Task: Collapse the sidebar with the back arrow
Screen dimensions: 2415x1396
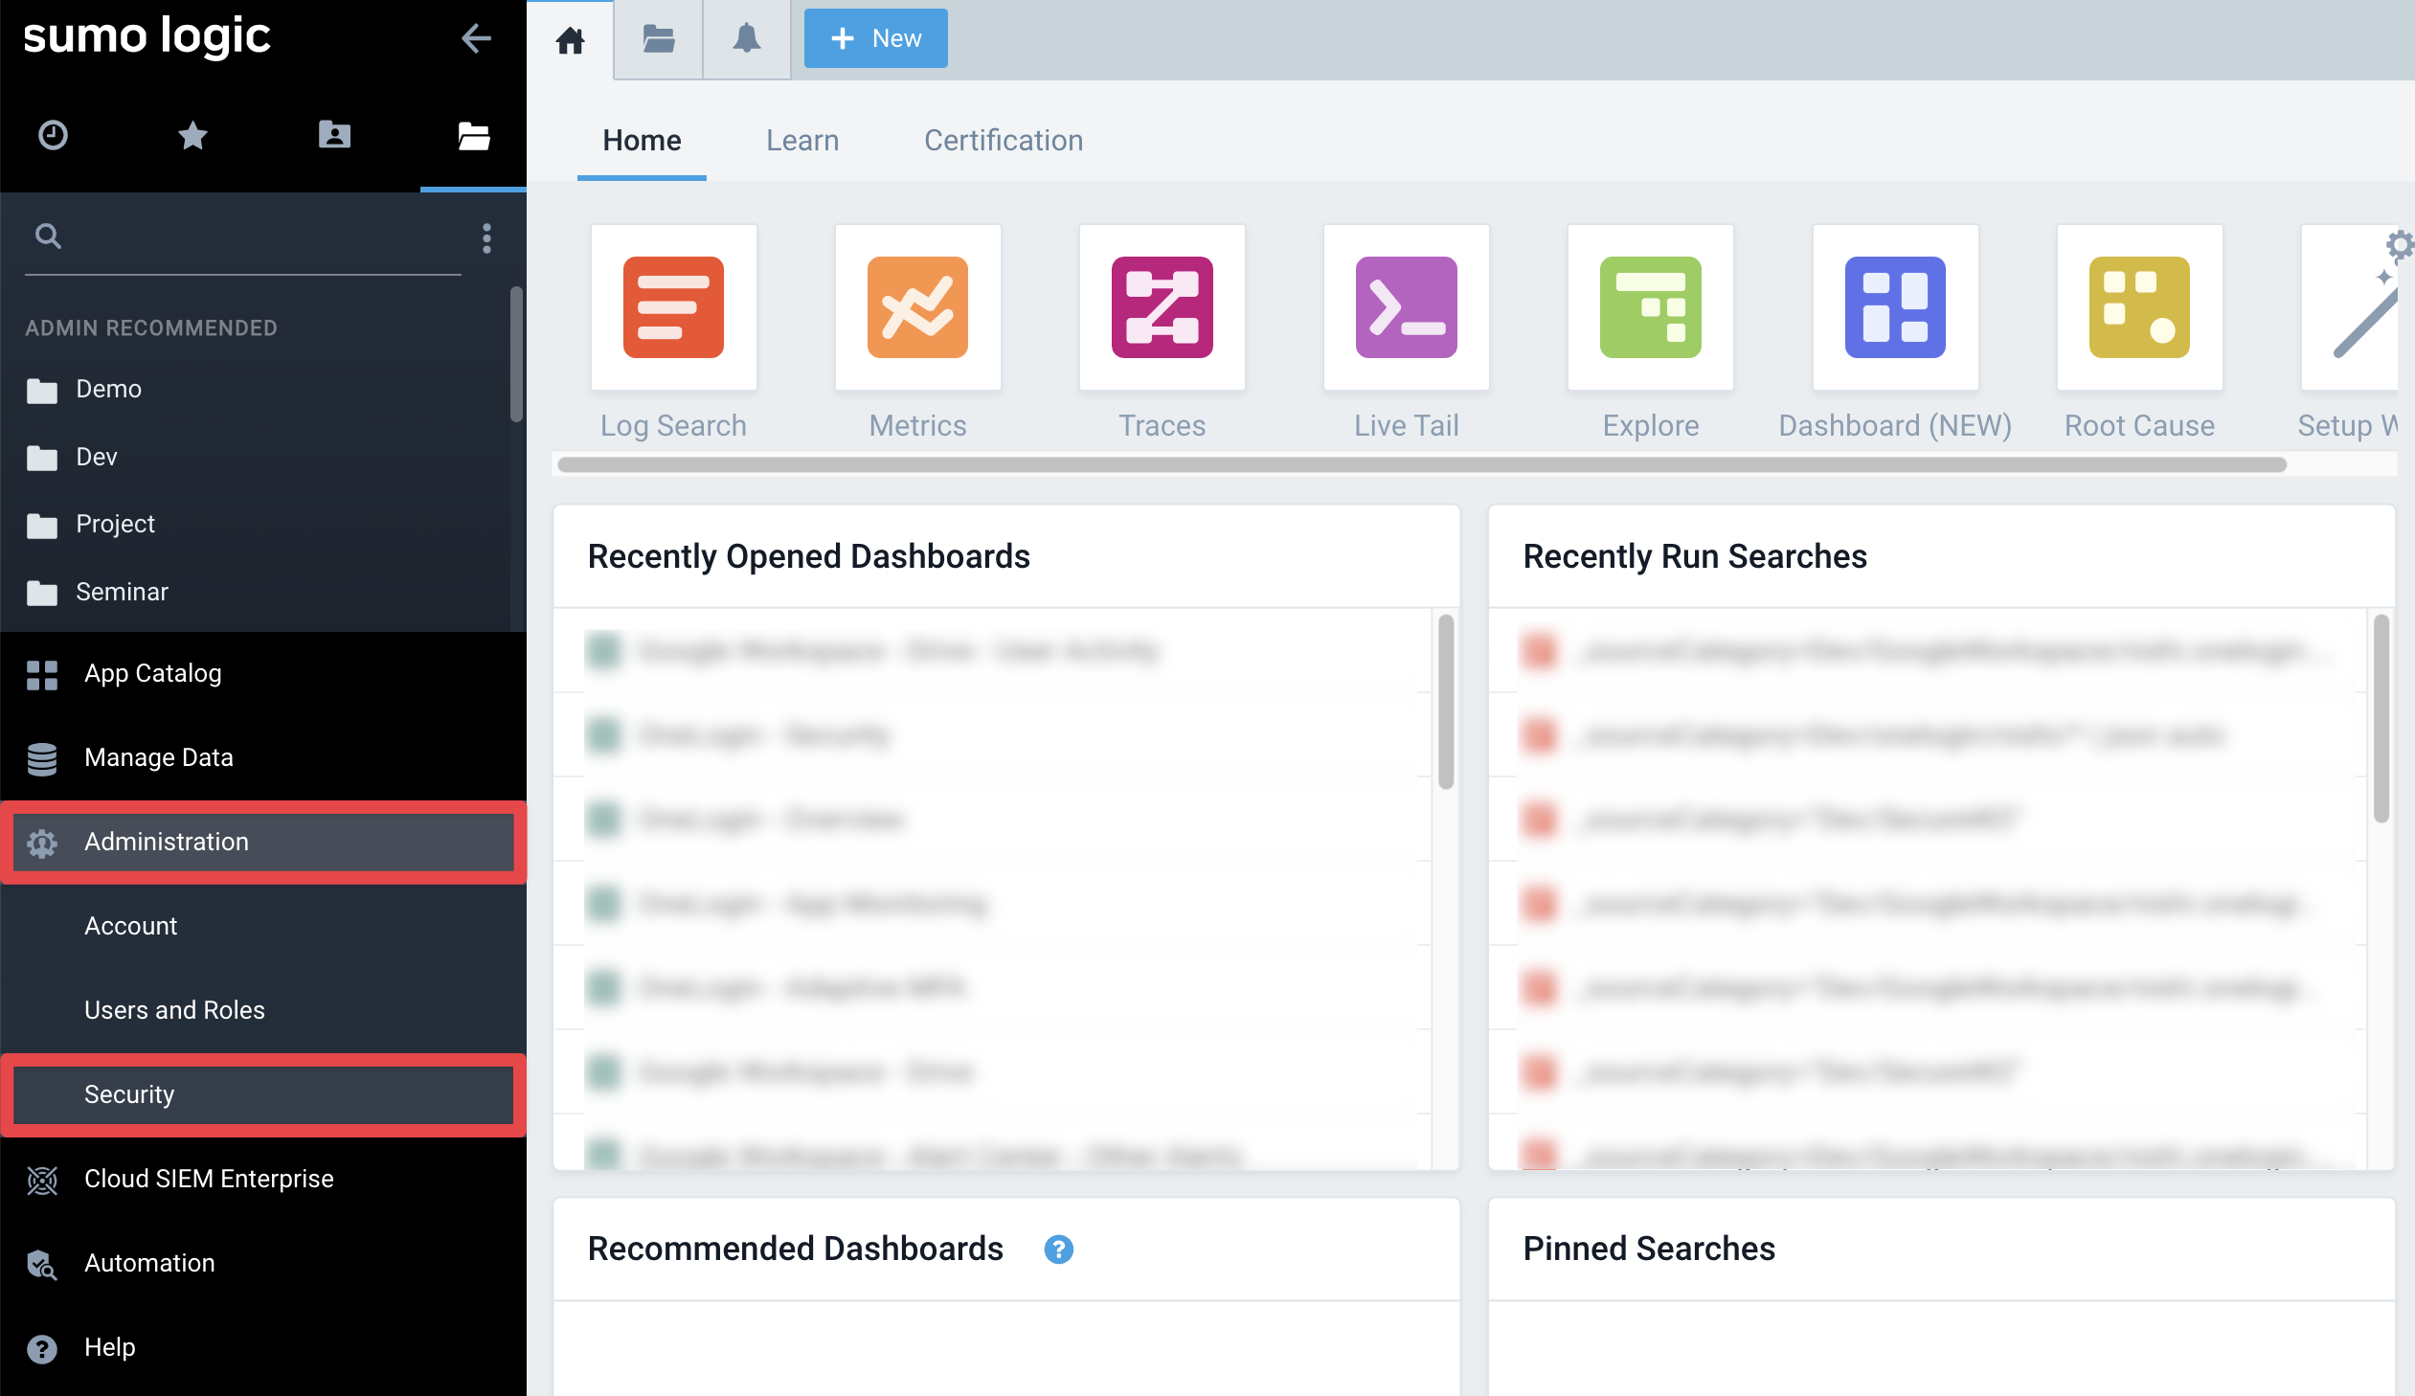Action: [x=475, y=38]
